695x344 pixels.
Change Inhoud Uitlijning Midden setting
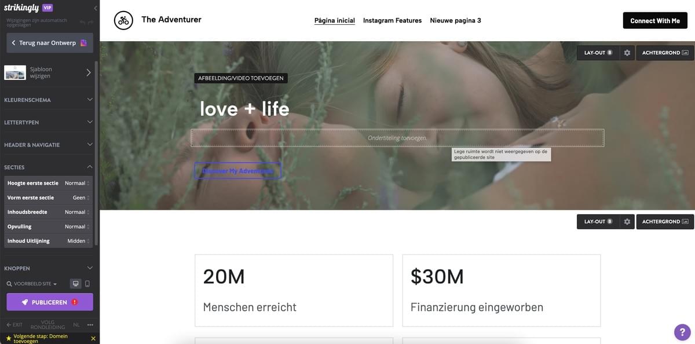click(78, 241)
